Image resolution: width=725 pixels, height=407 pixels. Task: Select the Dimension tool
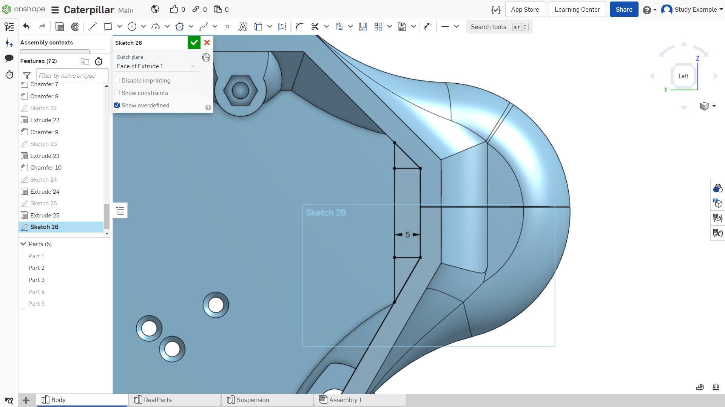click(x=427, y=27)
